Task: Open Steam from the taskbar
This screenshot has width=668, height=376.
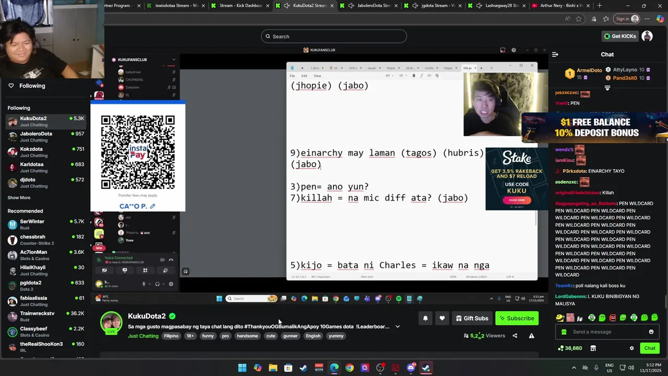Action: tap(303, 368)
